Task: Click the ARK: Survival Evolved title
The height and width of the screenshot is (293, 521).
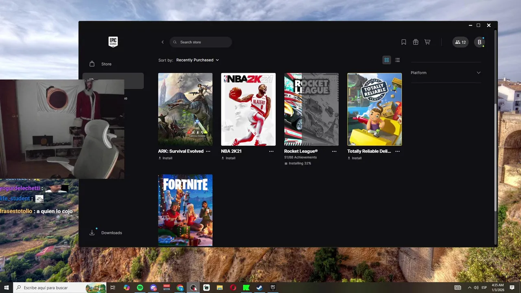Action: [181, 151]
